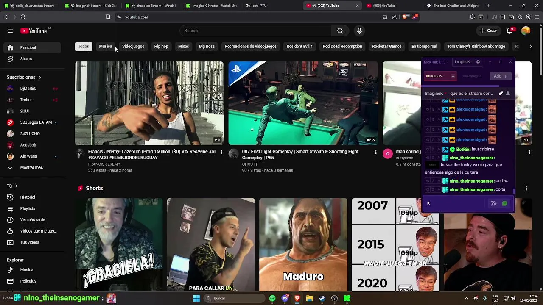543x305 pixels.
Task: Close the ImagineK chatroom tab in KickTalk
Action: click(453, 76)
